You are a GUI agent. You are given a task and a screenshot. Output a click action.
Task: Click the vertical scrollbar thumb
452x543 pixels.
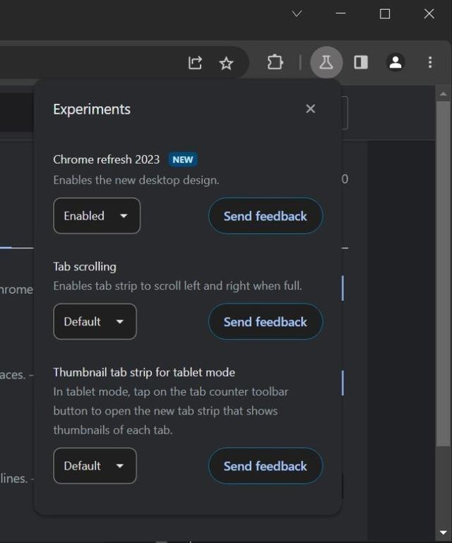(x=443, y=273)
